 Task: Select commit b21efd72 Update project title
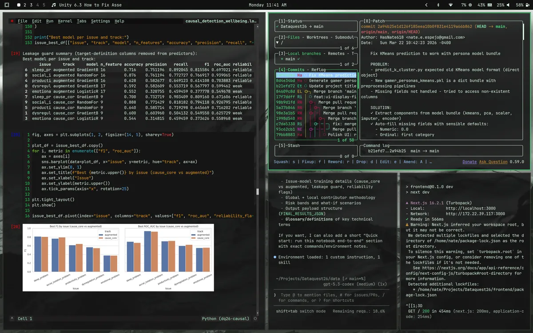pyautogui.click(x=316, y=86)
